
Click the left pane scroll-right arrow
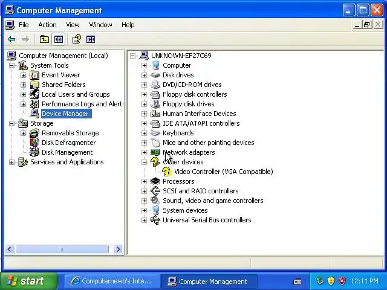(x=119, y=250)
